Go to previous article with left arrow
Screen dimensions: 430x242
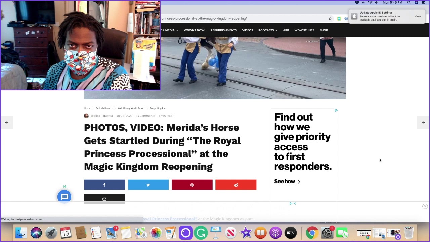point(7,122)
